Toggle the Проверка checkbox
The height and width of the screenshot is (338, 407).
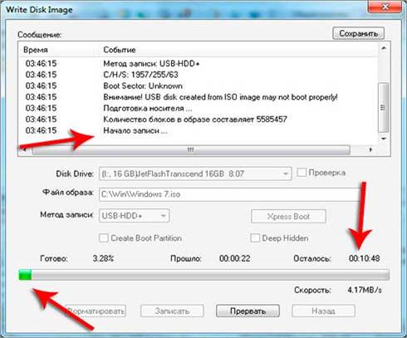(x=302, y=173)
